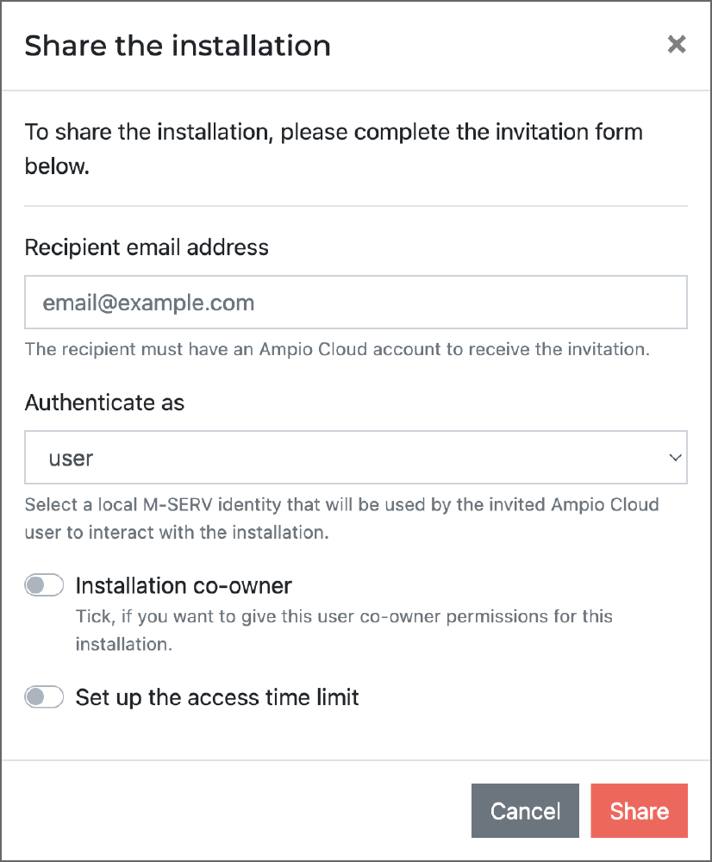Click the divider line below the intro text
This screenshot has width=712, height=862.
[355, 206]
